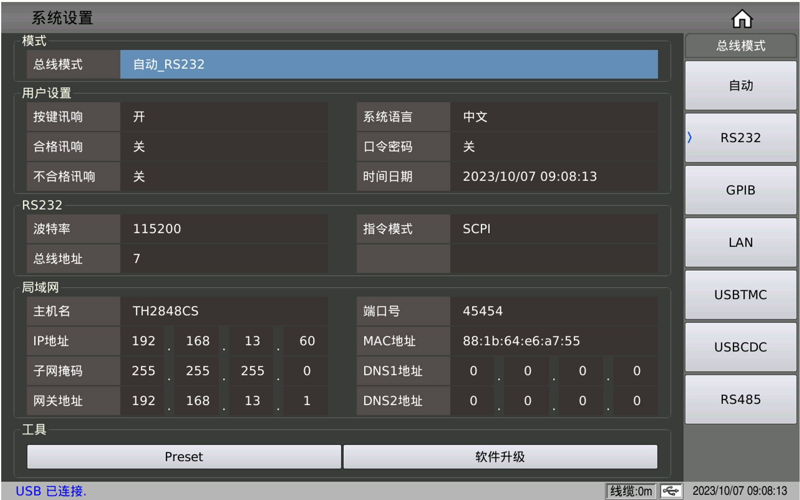Click the 时间日期 date and time field
Viewport: 800px width, 500px height.
[555, 176]
